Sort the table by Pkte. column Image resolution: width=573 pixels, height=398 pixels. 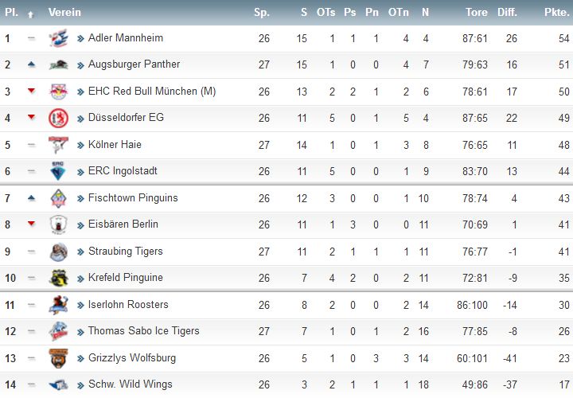pyautogui.click(x=556, y=12)
